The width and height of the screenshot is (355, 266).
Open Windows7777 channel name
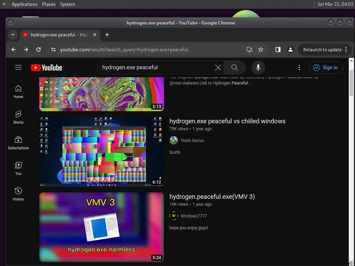pos(193,216)
